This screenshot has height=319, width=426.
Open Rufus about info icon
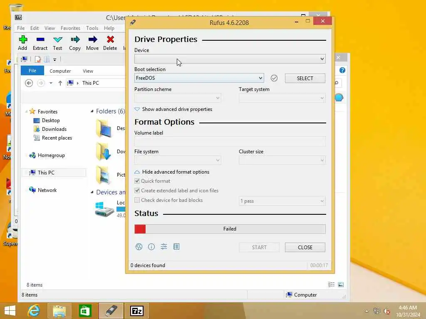coord(151,247)
